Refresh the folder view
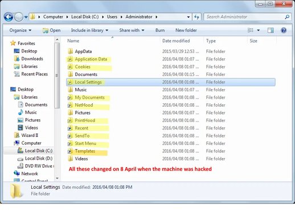The image size is (295, 219). click(196, 17)
